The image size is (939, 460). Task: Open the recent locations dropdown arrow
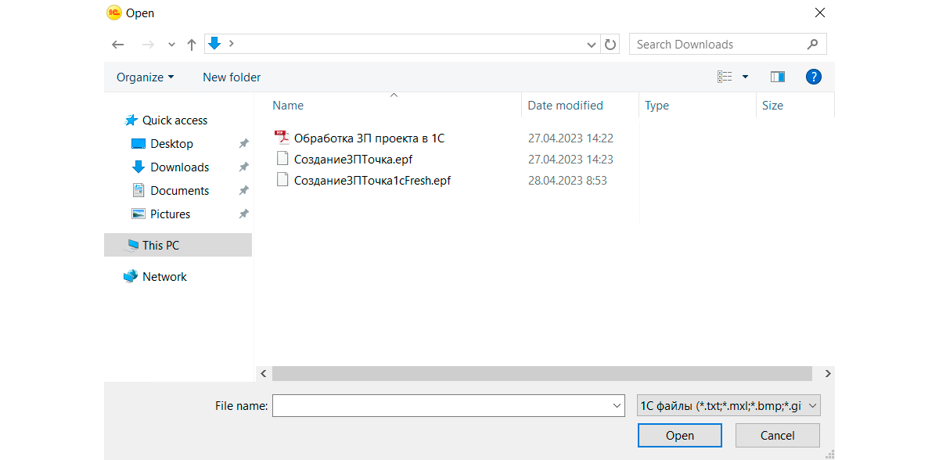pyautogui.click(x=171, y=45)
